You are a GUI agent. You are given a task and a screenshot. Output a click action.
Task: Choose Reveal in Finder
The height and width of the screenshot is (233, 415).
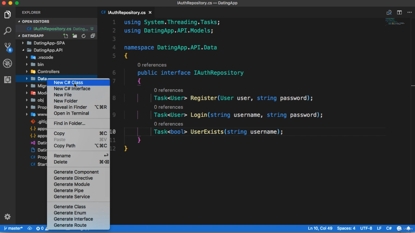point(78,107)
